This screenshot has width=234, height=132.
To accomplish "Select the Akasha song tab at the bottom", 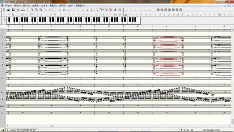I will point(21,130).
